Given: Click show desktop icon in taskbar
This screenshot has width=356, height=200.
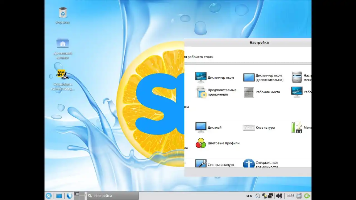Looking at the screenshot, I should 59,196.
